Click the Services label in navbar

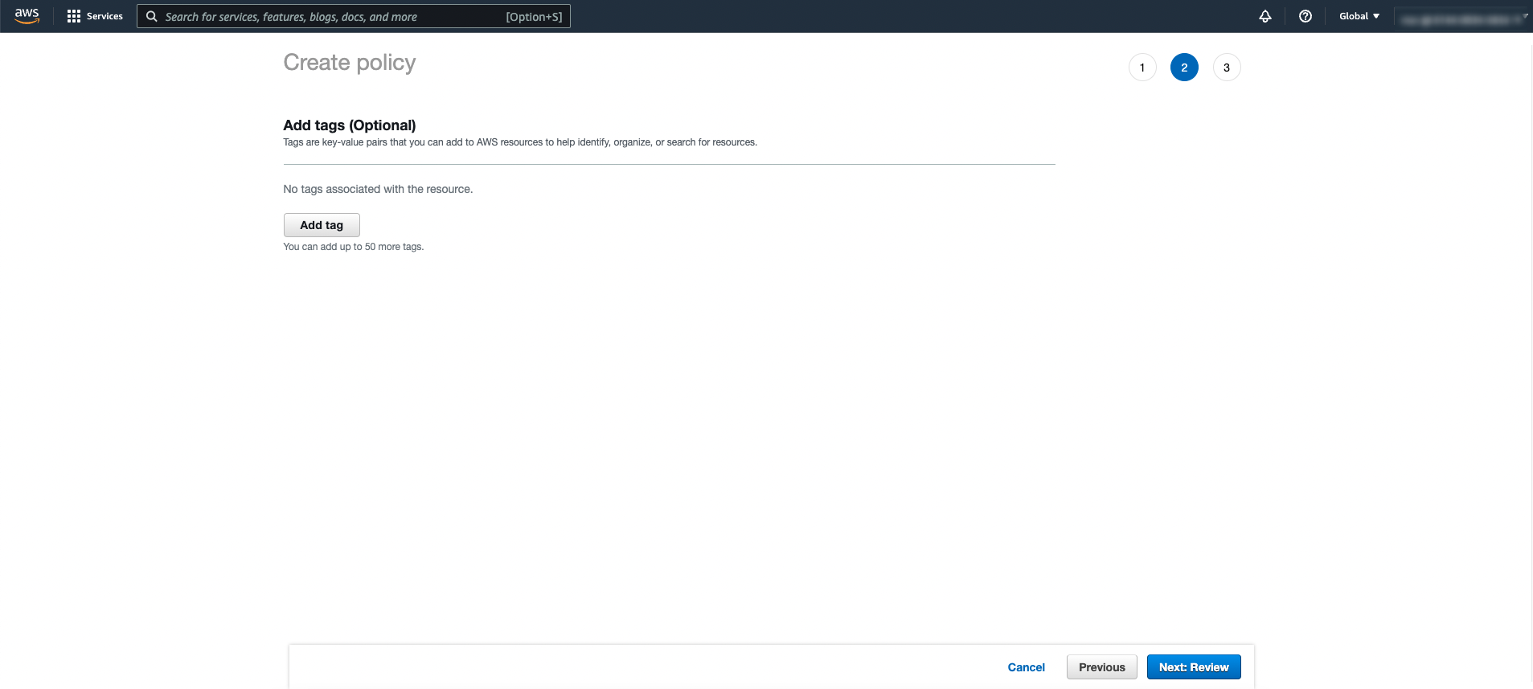[x=105, y=16]
